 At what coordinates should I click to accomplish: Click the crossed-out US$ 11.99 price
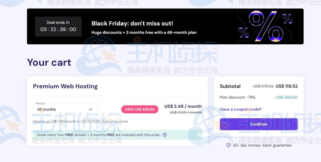(186, 112)
